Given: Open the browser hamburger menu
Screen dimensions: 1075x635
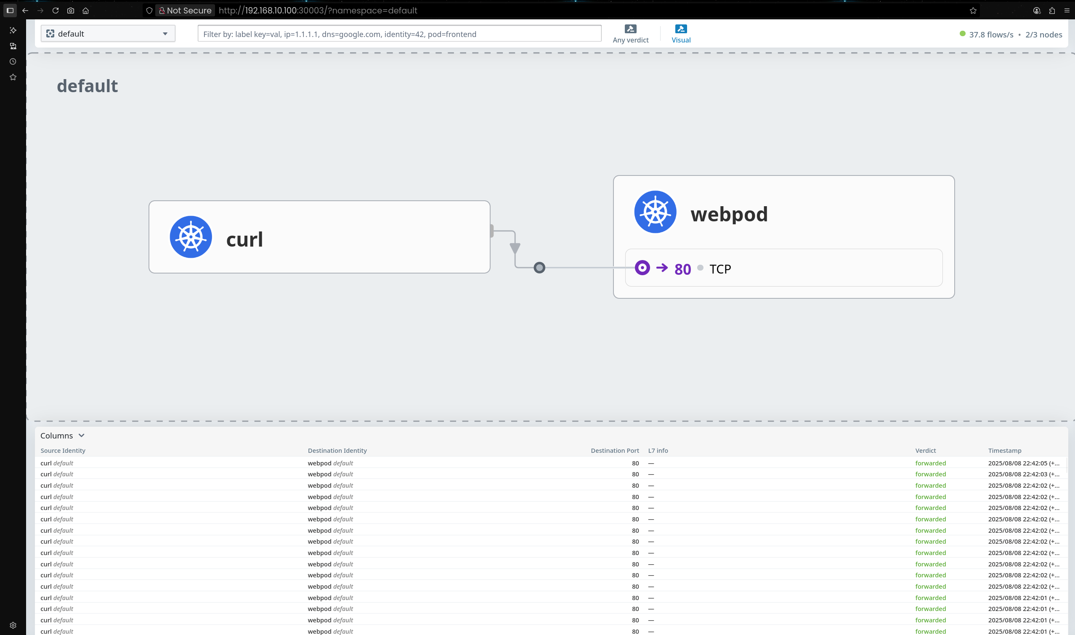Looking at the screenshot, I should (1067, 10).
